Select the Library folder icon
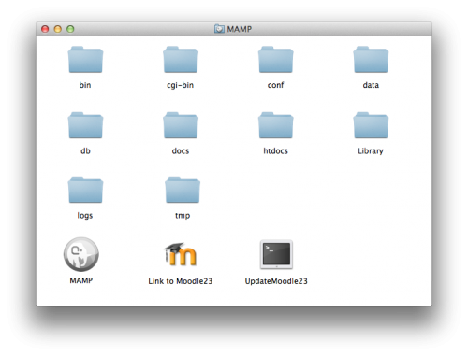 (x=371, y=125)
